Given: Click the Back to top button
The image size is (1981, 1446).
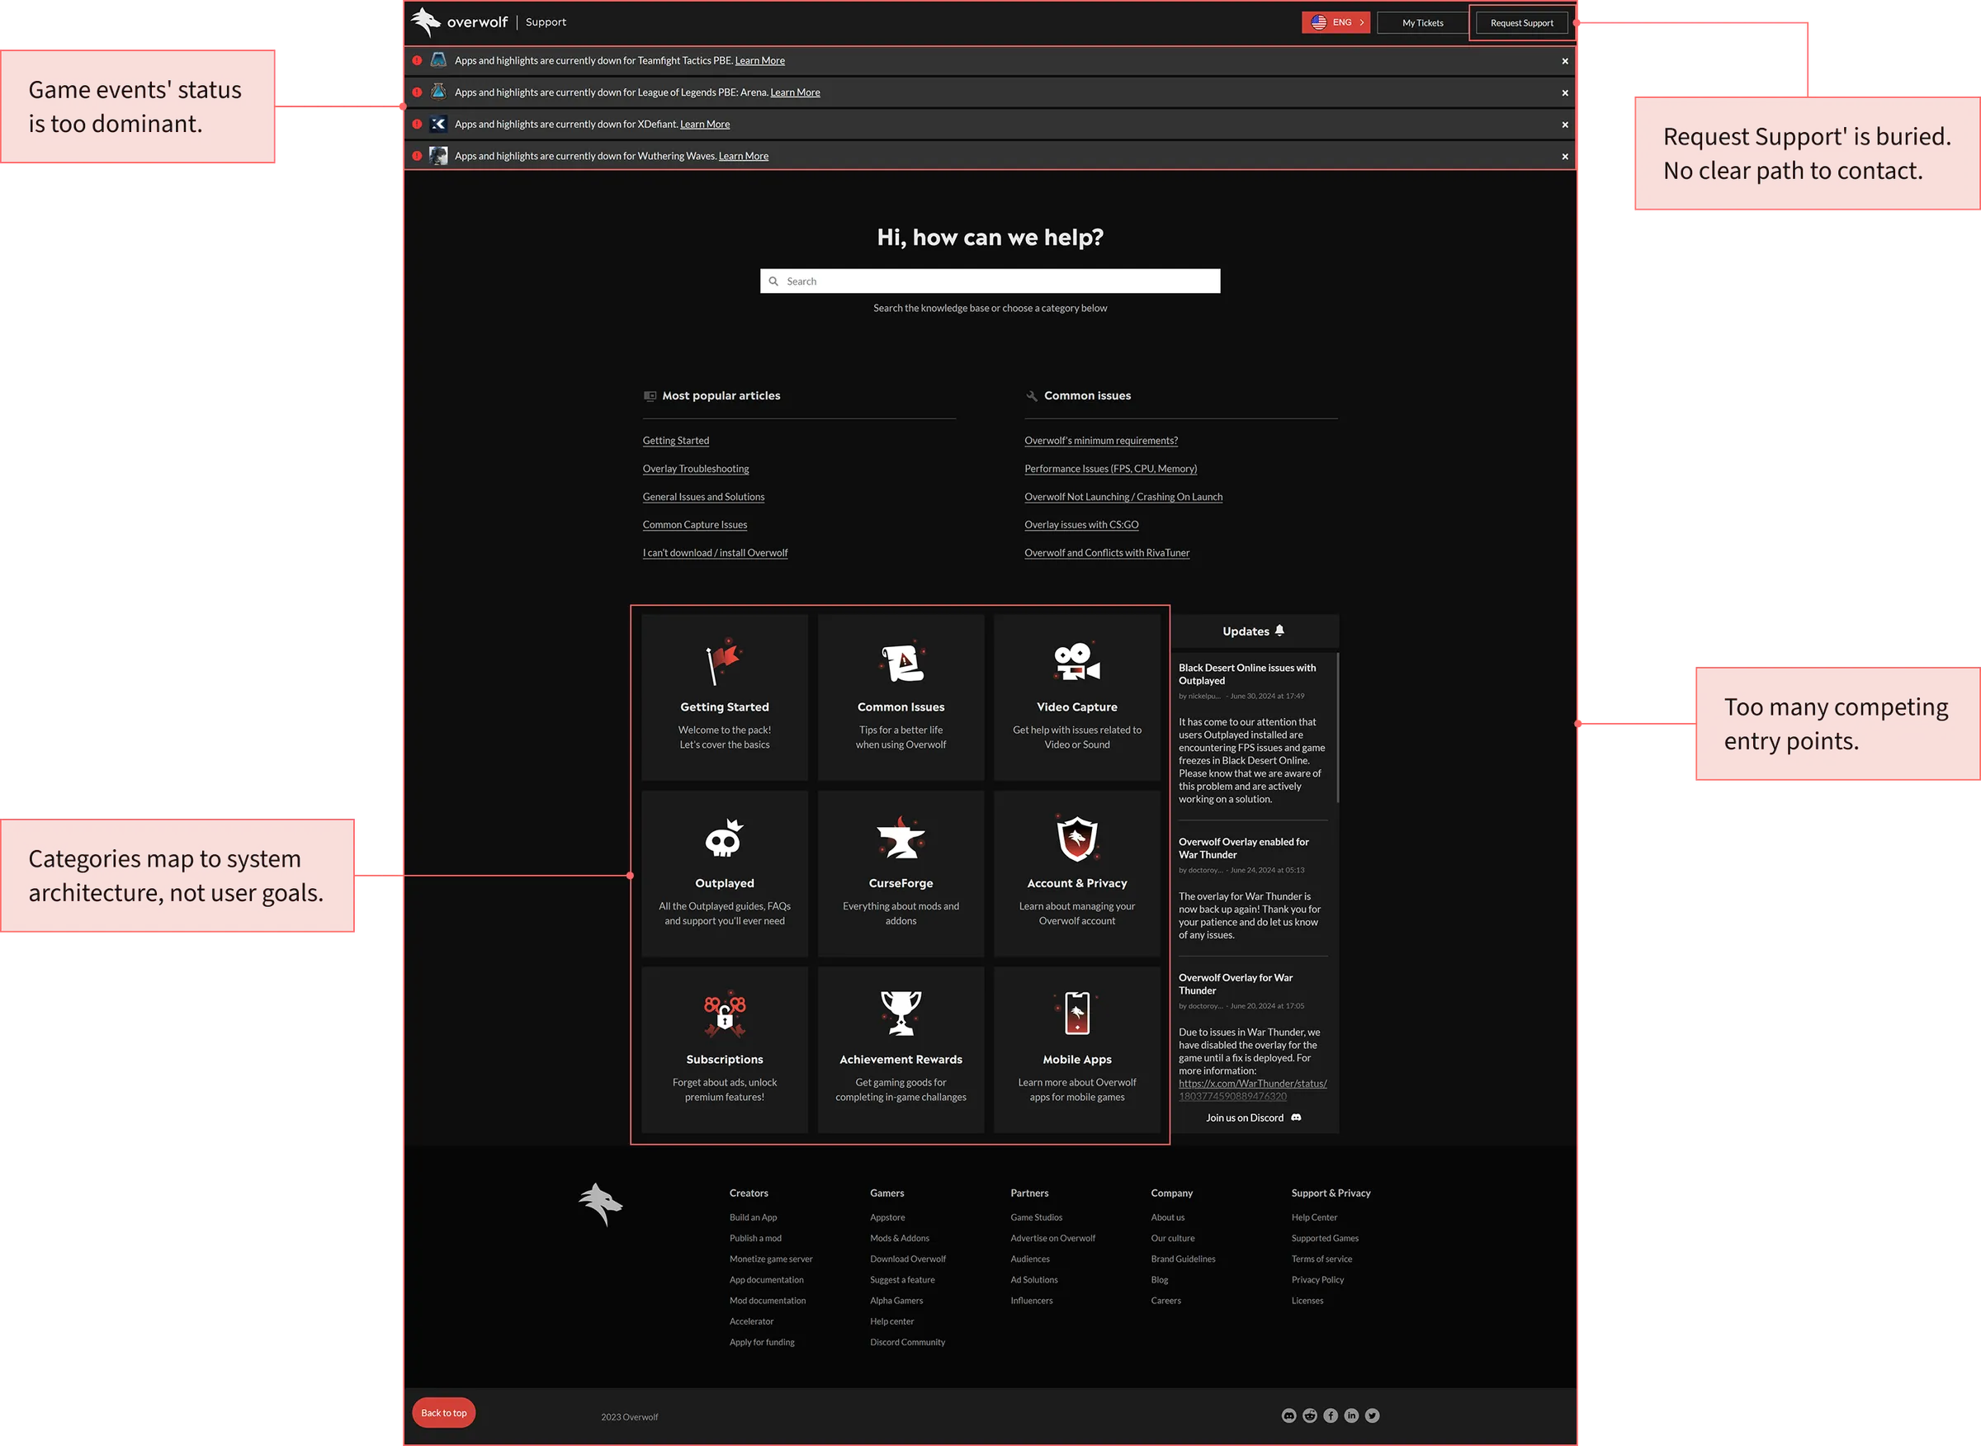Looking at the screenshot, I should point(444,1413).
